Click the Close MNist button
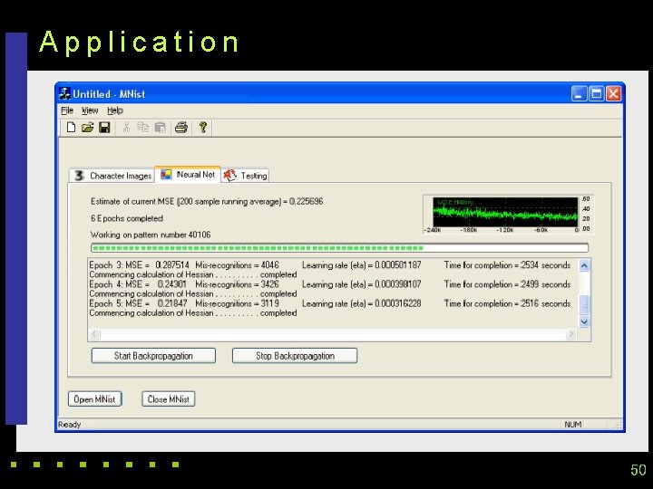This screenshot has width=653, height=489. 169,399
